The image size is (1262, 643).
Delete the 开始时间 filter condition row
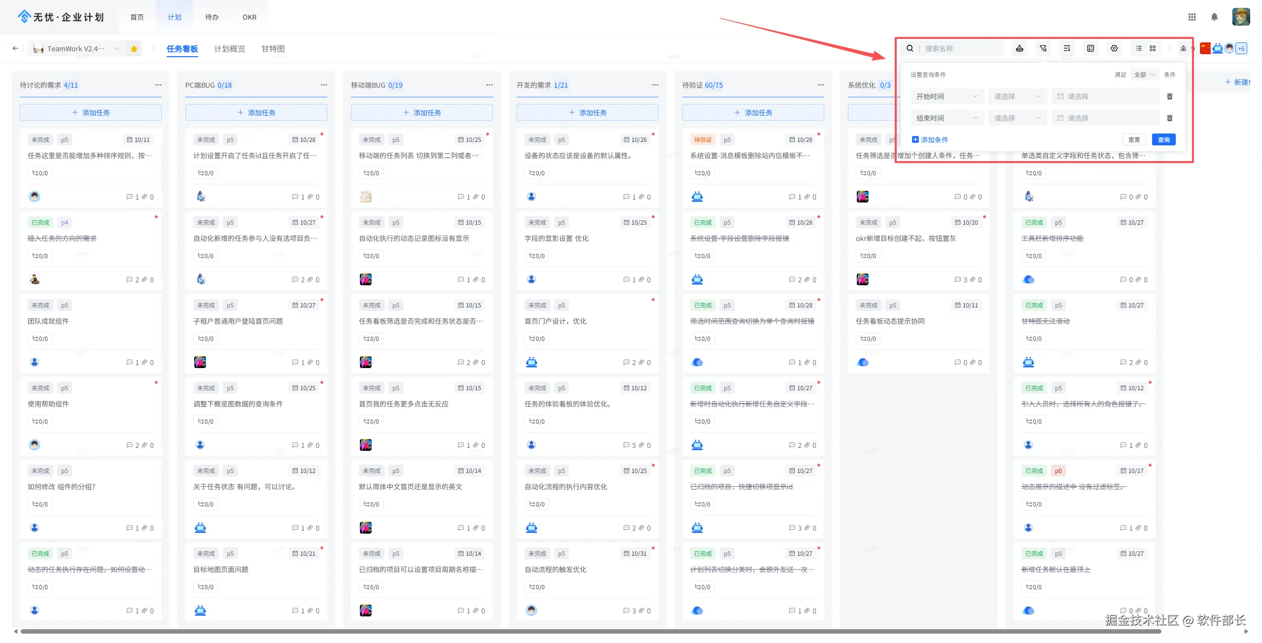coord(1170,97)
